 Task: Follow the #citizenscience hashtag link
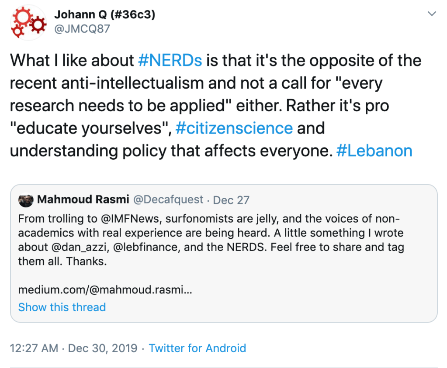tap(234, 128)
